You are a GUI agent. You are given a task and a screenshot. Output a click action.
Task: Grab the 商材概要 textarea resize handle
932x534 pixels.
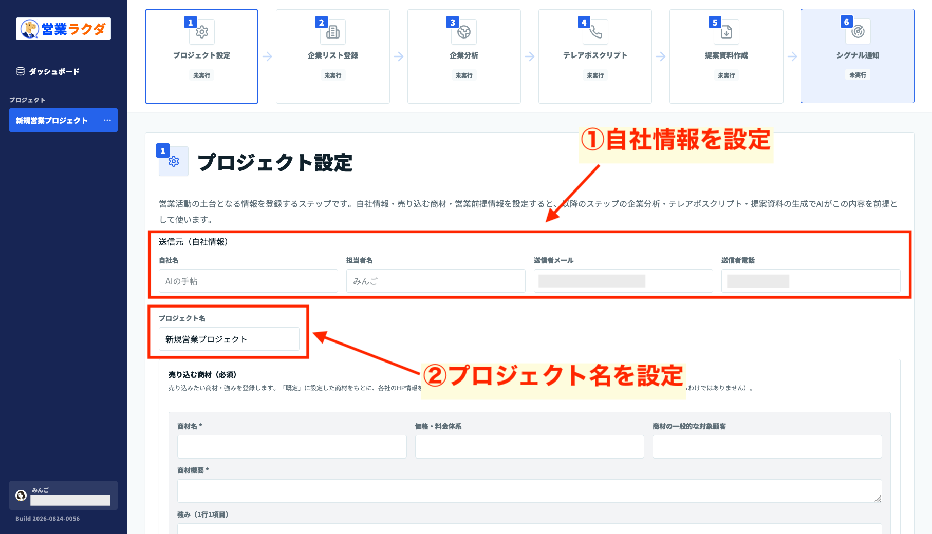click(878, 499)
